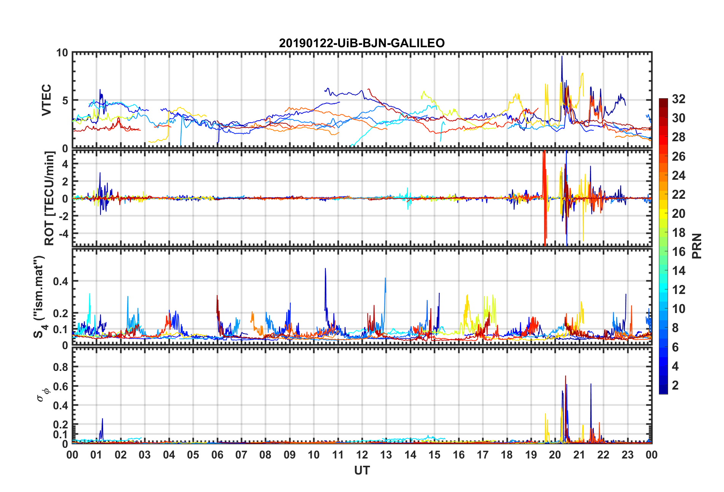Select the 09 hour tick on UT axis
The height and width of the screenshot is (492, 724).
click(290, 455)
